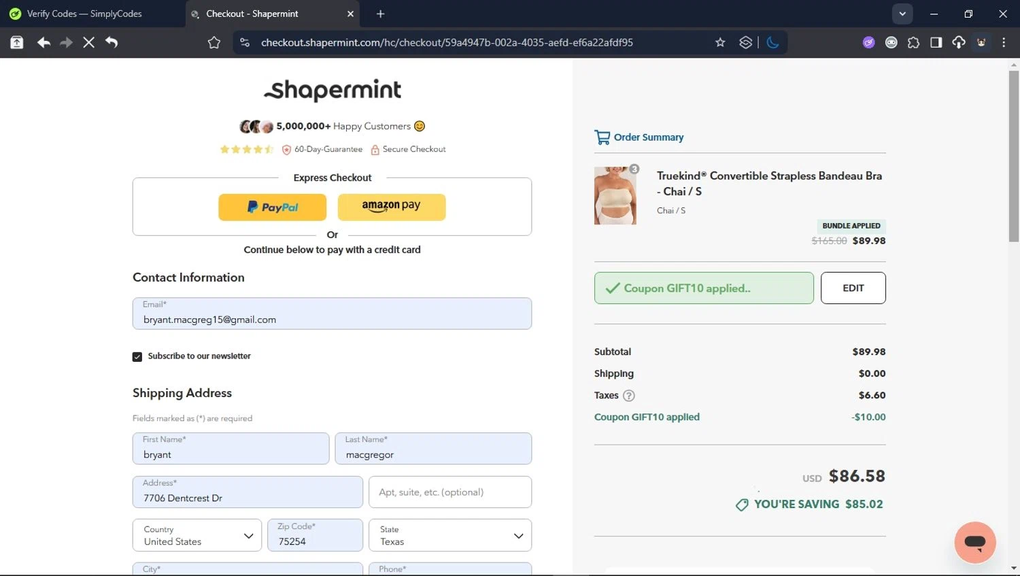
Task: Click the Coupon GIFT10 applied box
Action: [x=704, y=288]
